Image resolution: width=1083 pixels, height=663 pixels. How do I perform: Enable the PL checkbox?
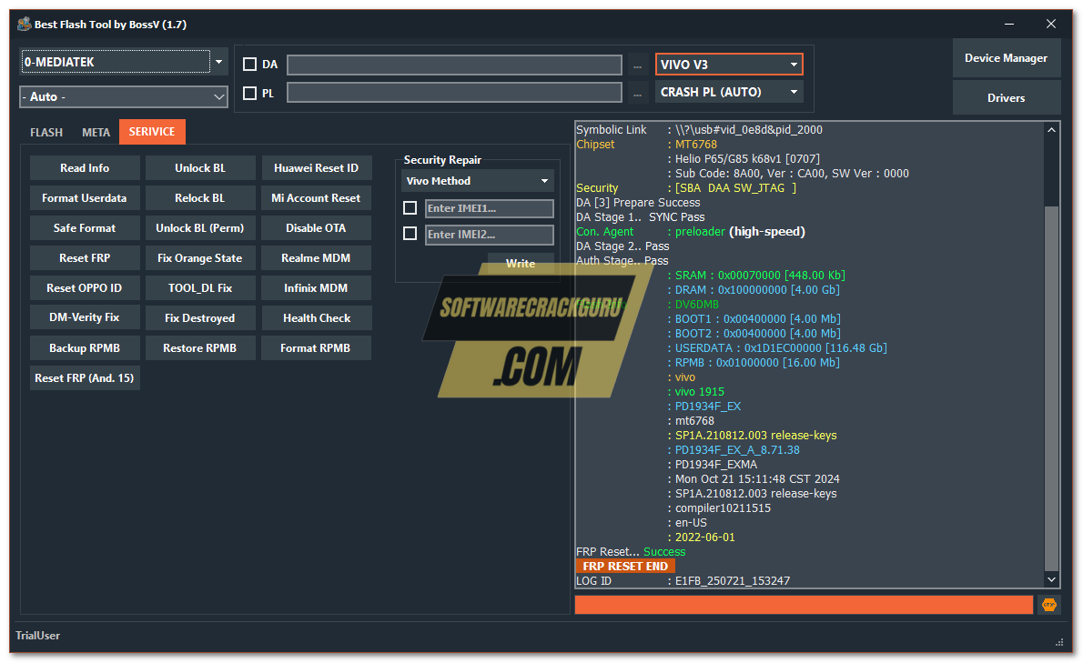250,93
